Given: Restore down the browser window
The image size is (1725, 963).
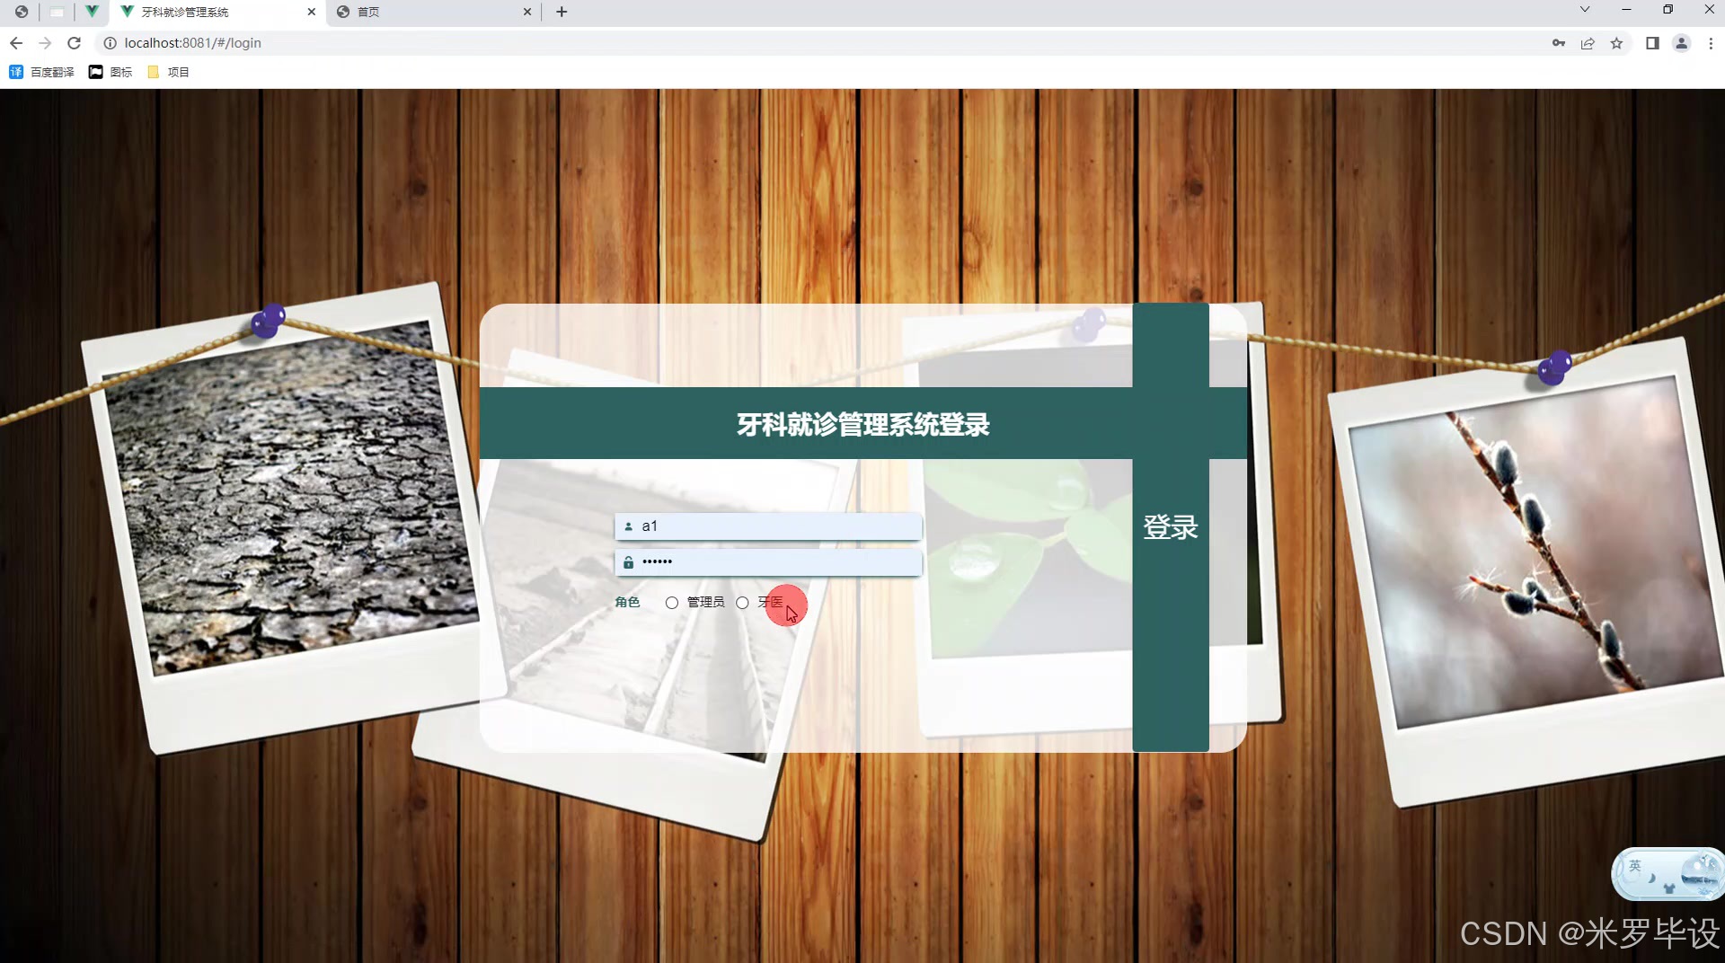Looking at the screenshot, I should pos(1667,10).
